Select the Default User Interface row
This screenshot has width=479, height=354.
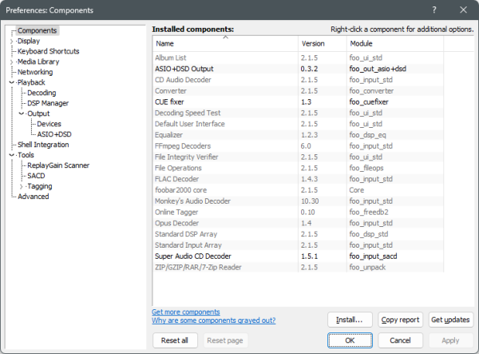tap(298, 124)
